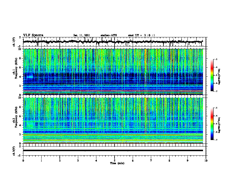Click the time axis tick label 4

[96, 161]
